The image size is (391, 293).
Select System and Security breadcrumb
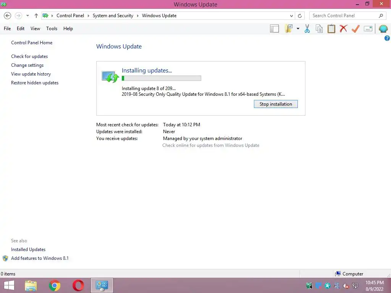tap(113, 15)
